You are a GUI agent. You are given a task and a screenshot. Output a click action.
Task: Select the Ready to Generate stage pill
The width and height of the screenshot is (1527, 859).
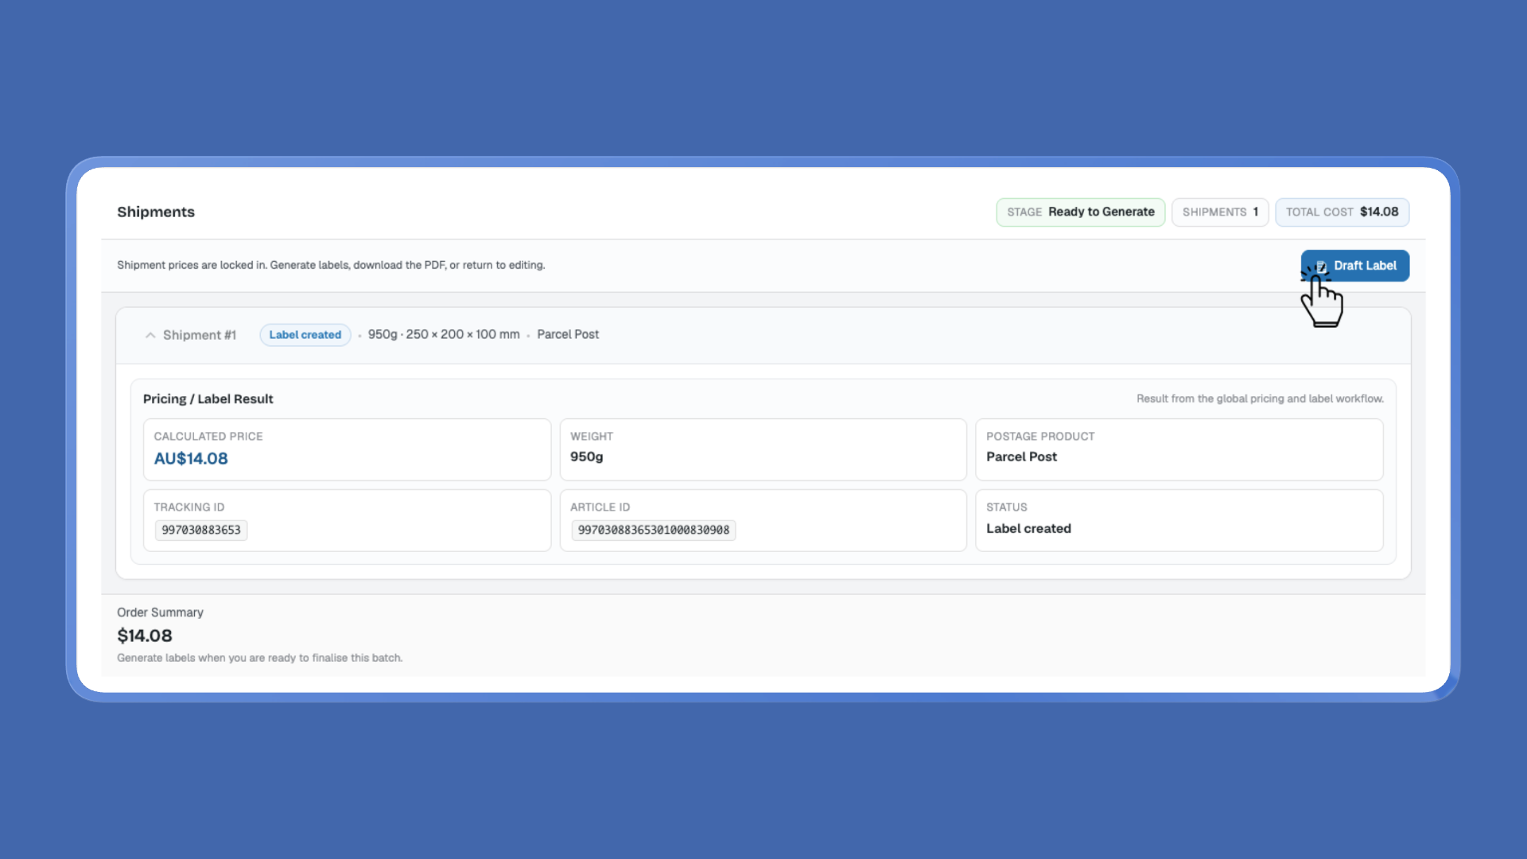(x=1080, y=212)
